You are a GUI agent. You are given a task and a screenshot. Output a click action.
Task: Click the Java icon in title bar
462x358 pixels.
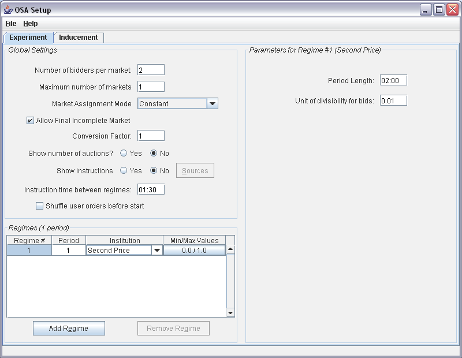click(x=8, y=10)
